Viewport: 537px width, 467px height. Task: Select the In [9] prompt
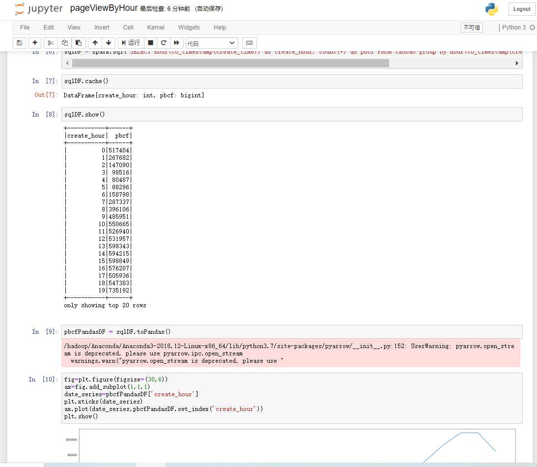click(45, 332)
